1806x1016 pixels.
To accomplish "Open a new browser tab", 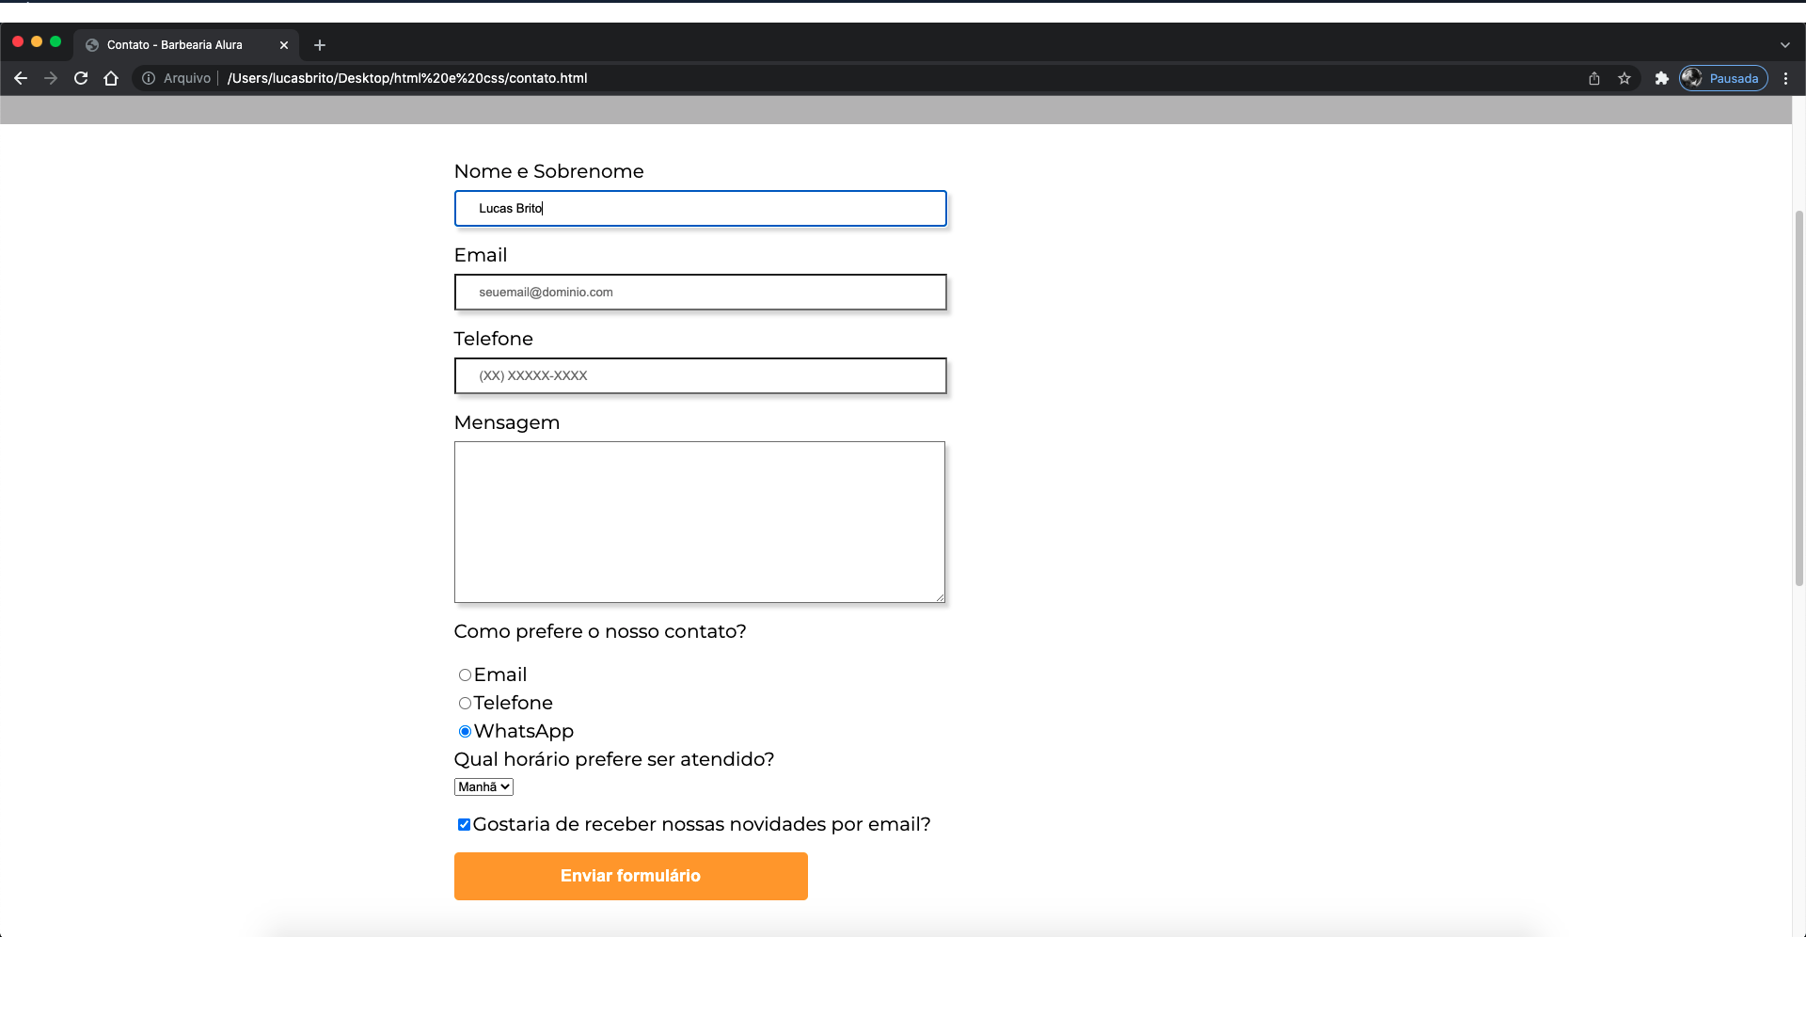I will [320, 44].
